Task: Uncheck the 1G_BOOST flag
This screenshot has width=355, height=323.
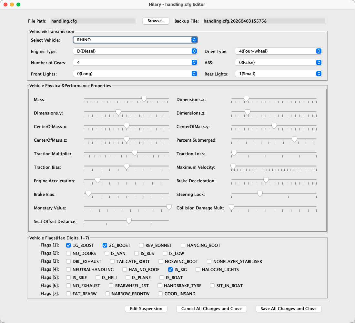Action: point(68,245)
